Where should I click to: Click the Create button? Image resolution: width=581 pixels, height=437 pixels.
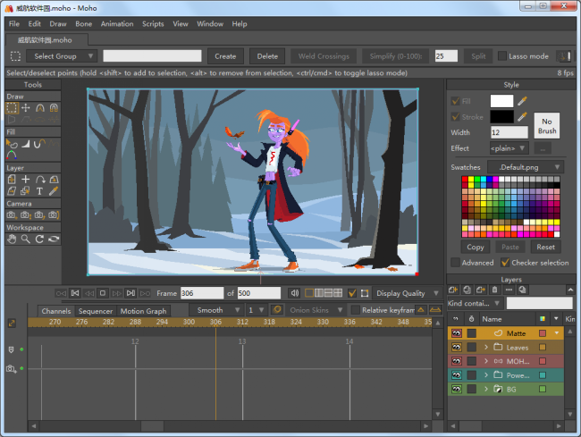coord(225,56)
